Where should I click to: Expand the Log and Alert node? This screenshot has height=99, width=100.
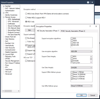(x=4, y=54)
